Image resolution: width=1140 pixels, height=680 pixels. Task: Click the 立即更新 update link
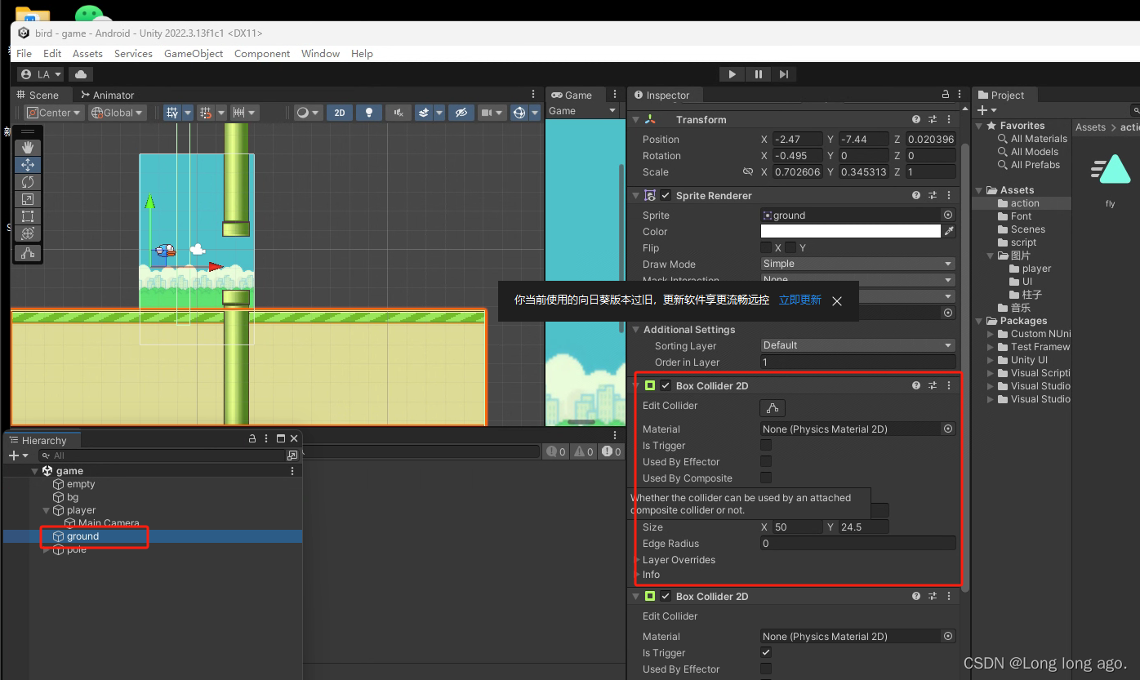tap(799, 300)
